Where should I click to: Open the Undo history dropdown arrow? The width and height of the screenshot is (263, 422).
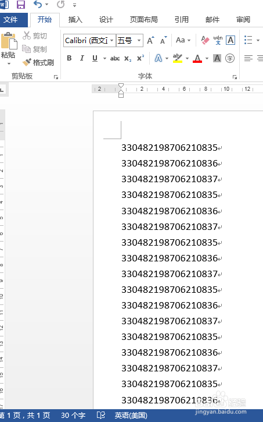(x=46, y=5)
